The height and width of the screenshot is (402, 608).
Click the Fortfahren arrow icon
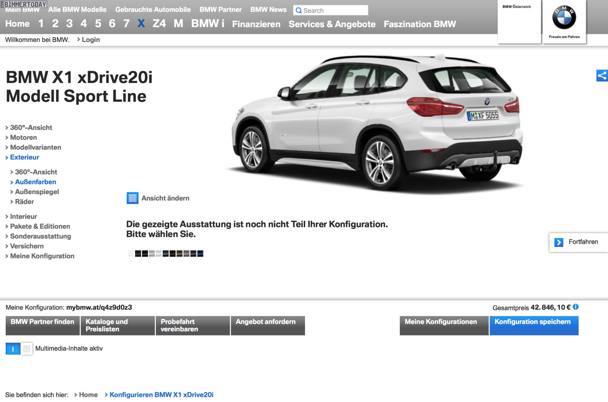[559, 242]
